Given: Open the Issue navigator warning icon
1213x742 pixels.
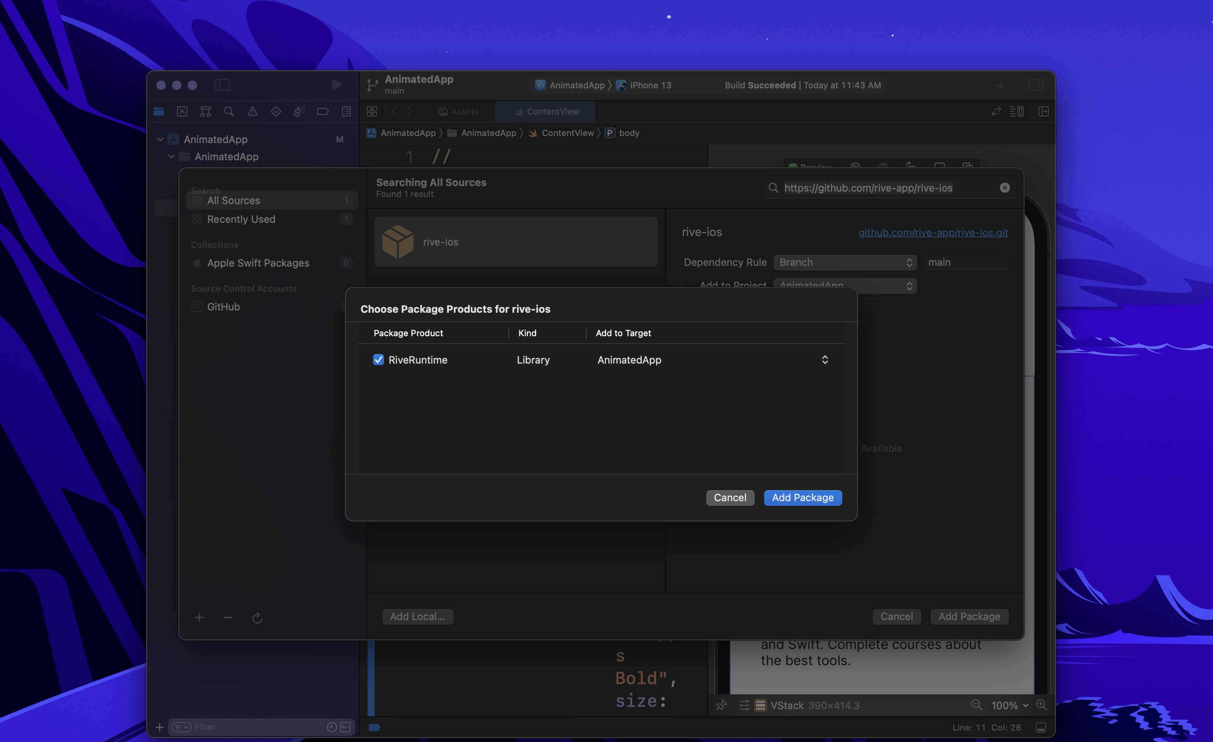Looking at the screenshot, I should click(253, 112).
